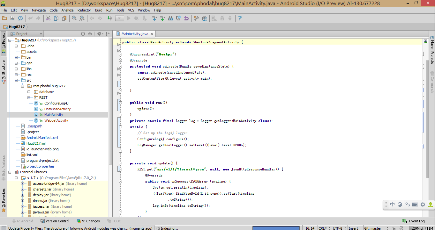The width and height of the screenshot is (435, 230).
Task: Click the Paste toolbar icon
Action: point(64,18)
